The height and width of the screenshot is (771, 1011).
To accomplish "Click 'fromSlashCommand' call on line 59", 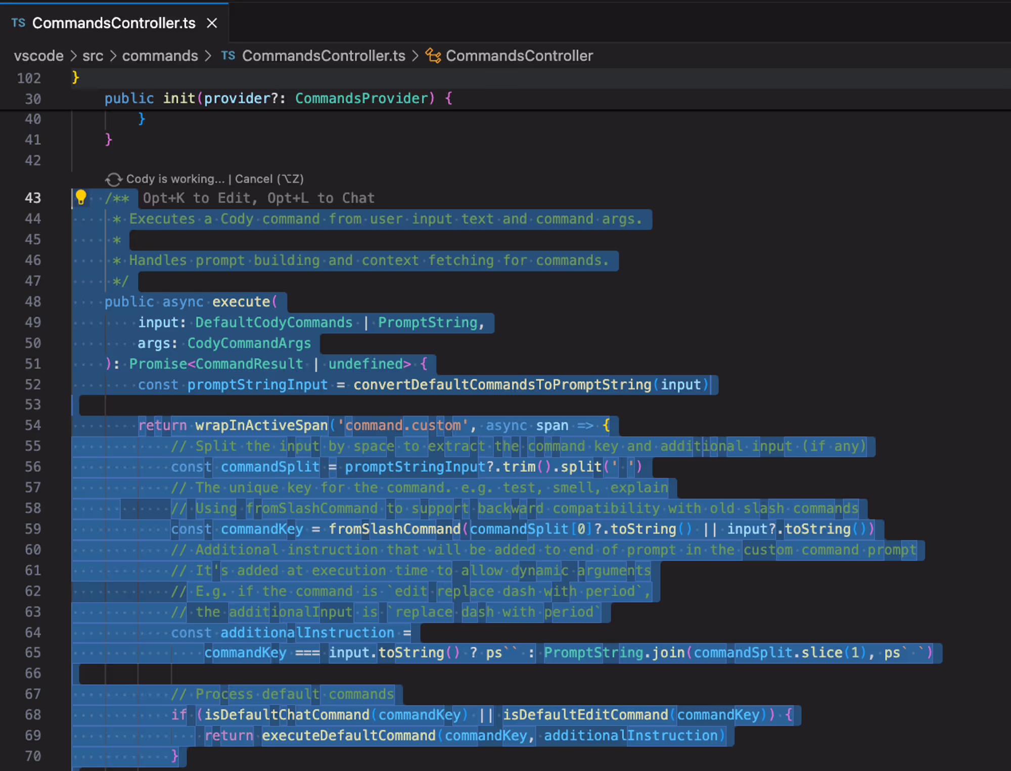I will coord(395,529).
